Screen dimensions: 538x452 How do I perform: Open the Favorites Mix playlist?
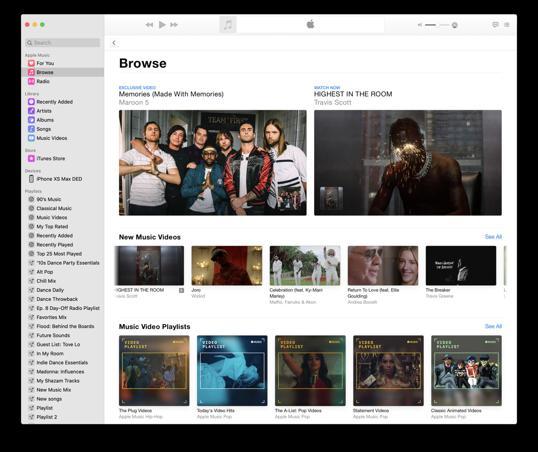pos(62,317)
